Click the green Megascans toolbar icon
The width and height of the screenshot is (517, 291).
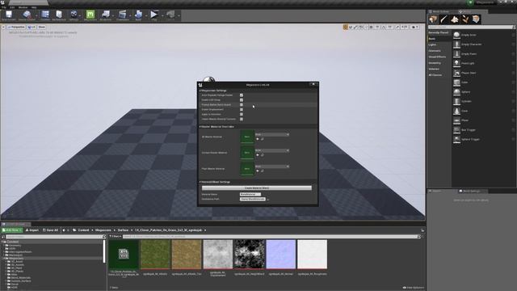click(x=90, y=15)
